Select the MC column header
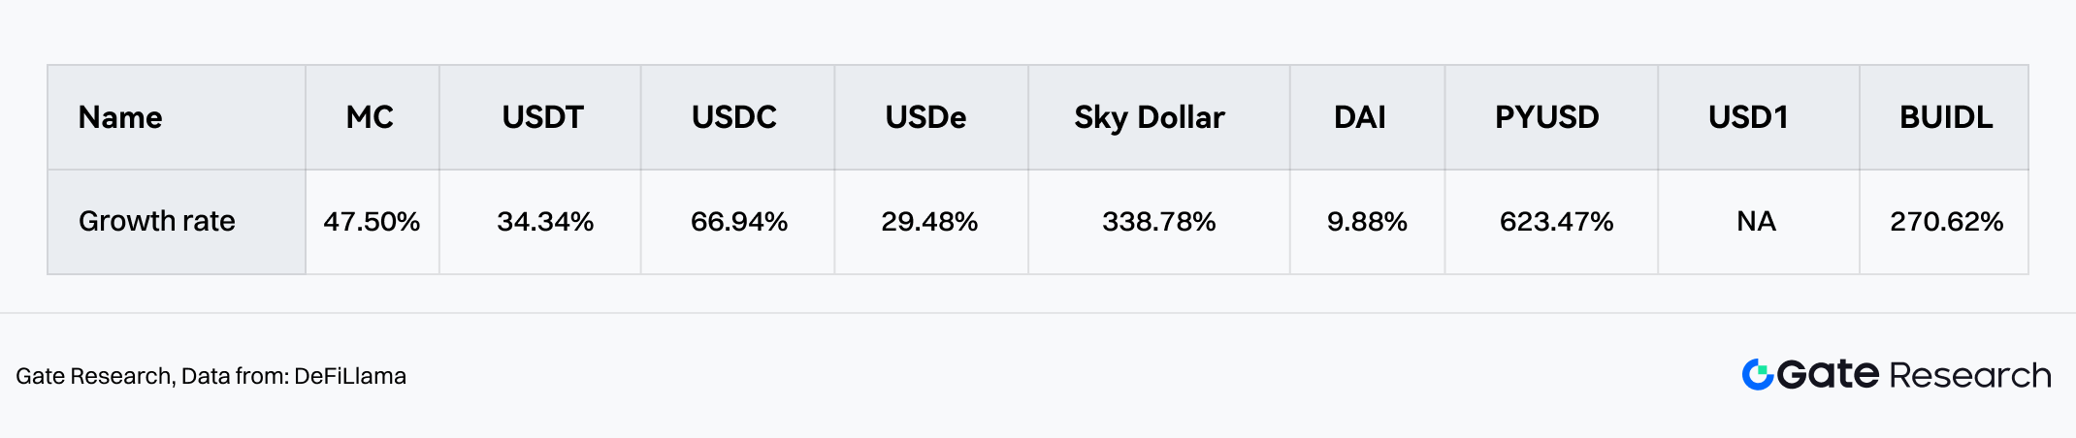This screenshot has height=438, width=2076. pyautogui.click(x=370, y=117)
